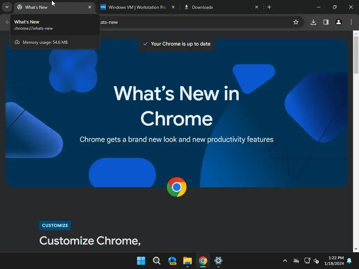Viewport: 359px width, 269px height.
Task: Close the Downloads tab
Action: pyautogui.click(x=257, y=7)
